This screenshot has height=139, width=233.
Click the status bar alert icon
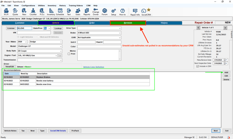[228, 137]
